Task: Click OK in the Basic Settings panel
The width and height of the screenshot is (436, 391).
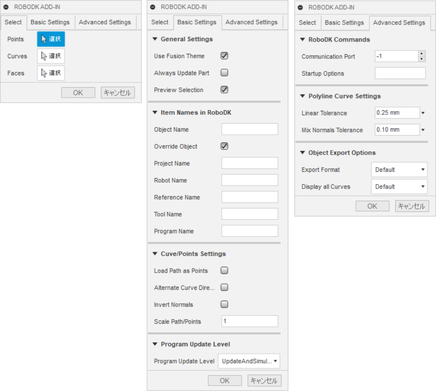Action: (225, 381)
